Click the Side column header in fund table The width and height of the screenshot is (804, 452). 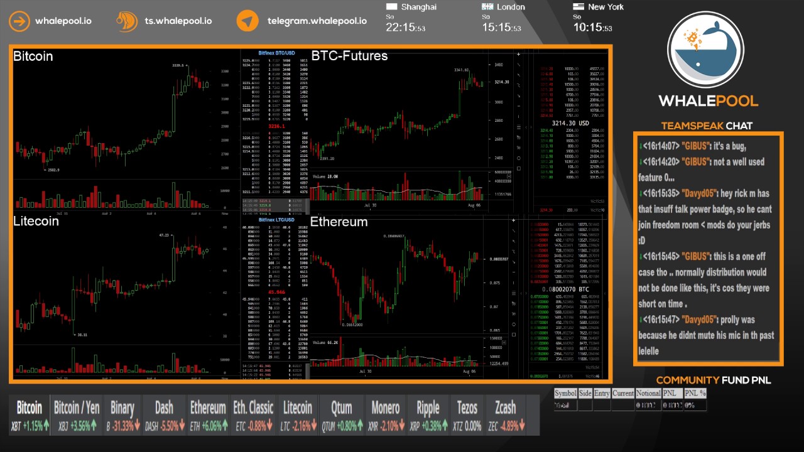(585, 393)
